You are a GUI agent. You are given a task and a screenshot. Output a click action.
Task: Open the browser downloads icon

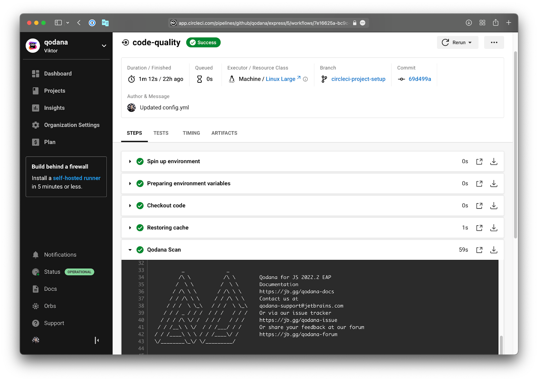click(x=469, y=23)
